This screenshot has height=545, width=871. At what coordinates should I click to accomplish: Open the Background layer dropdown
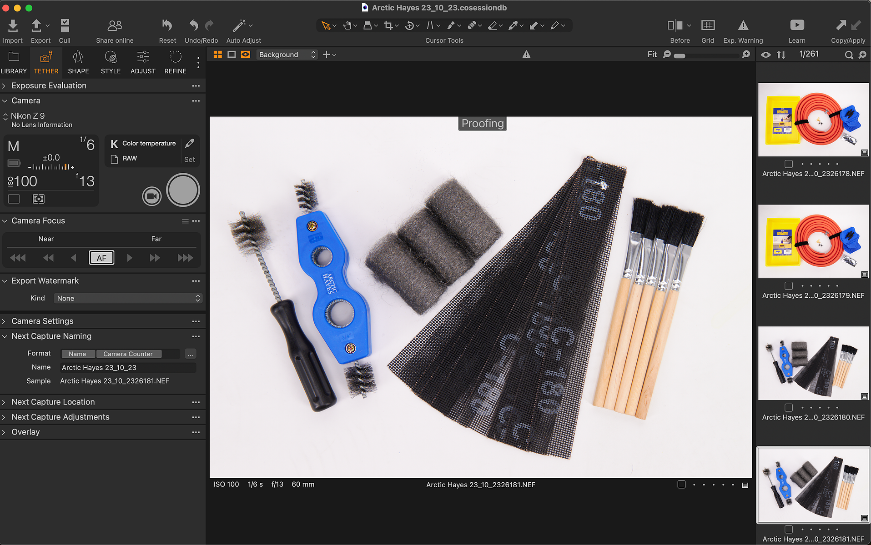287,55
